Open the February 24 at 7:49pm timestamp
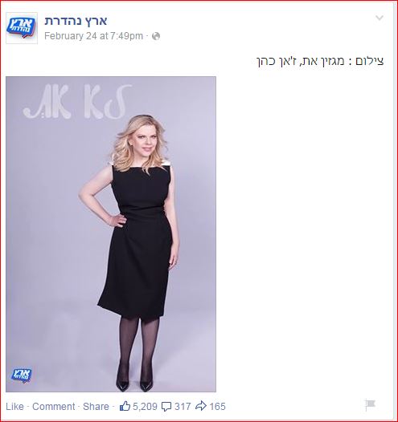This screenshot has width=398, height=422. (x=93, y=36)
